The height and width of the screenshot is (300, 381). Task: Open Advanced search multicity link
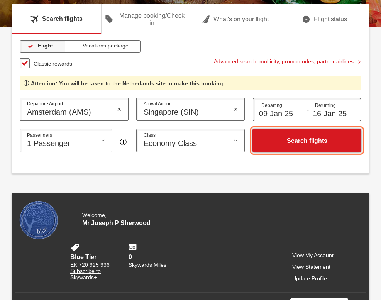[x=284, y=61]
